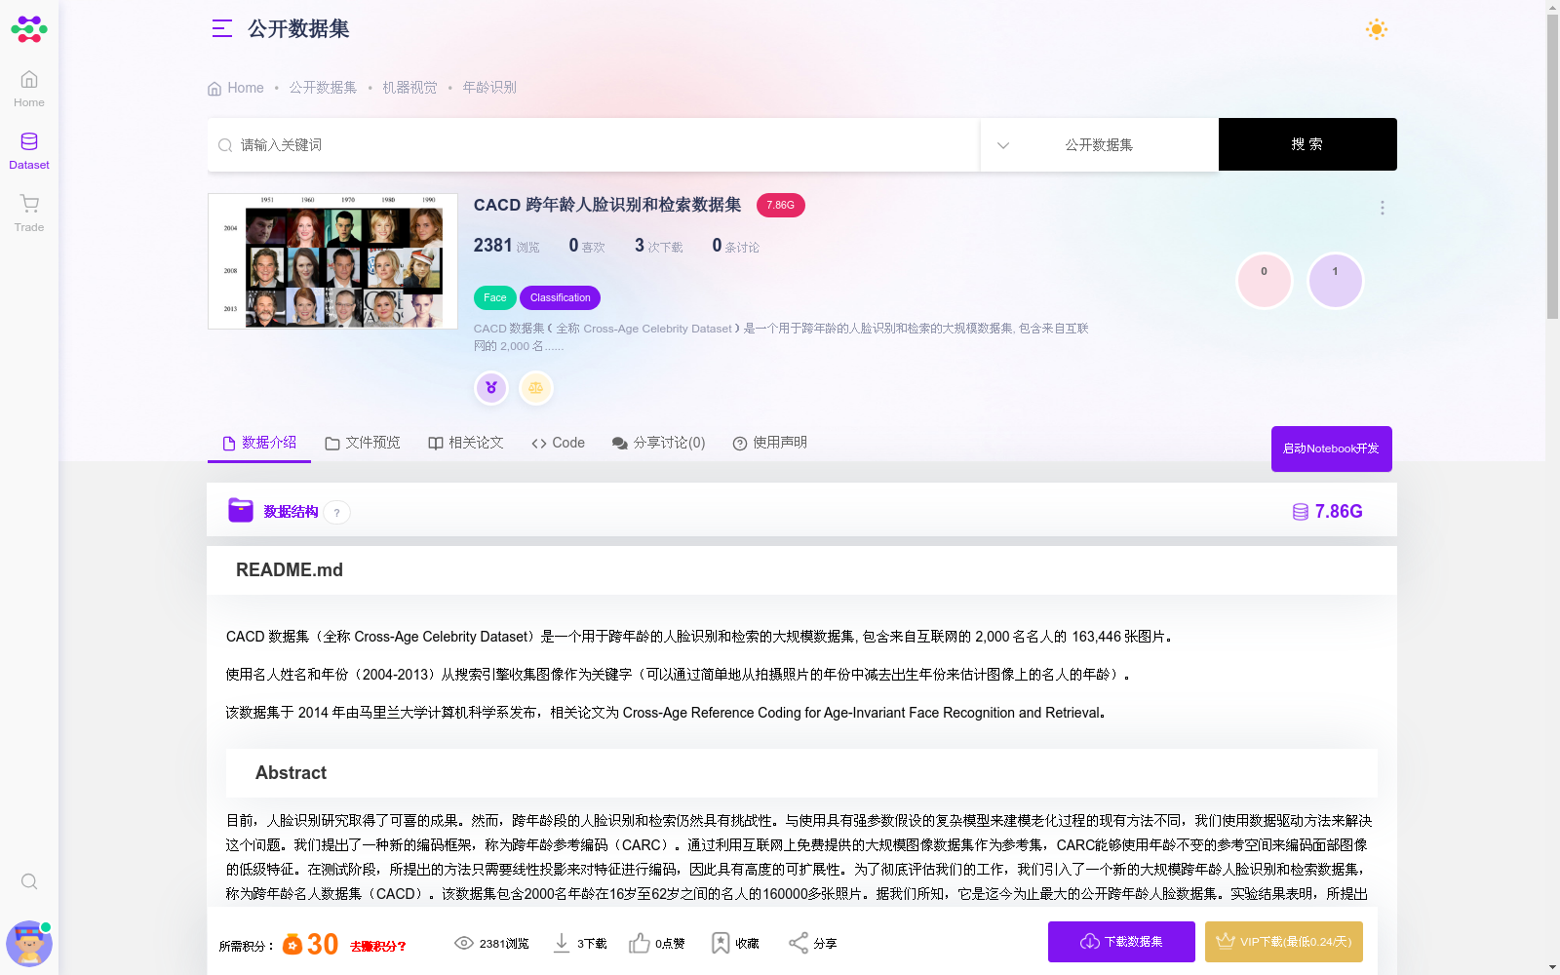
Task: Click the orange points coin icon
Action: tap(292, 944)
